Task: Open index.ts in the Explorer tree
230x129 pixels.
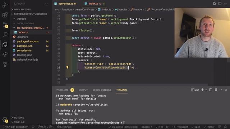Action: 23,32
